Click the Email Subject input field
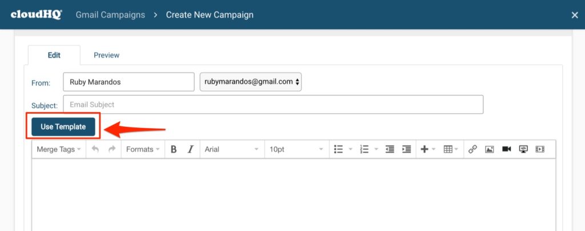This screenshot has height=231, width=585. pos(273,105)
